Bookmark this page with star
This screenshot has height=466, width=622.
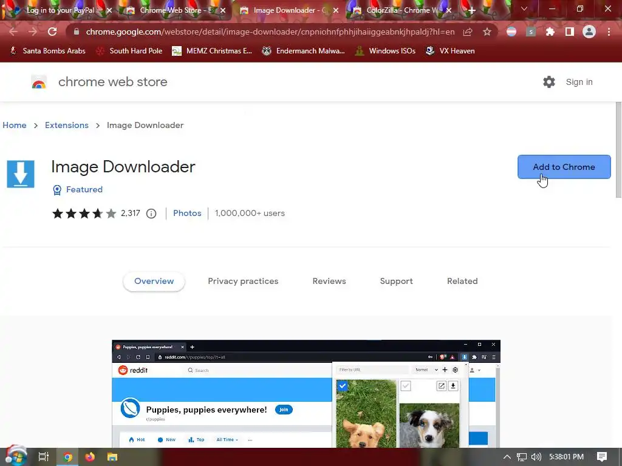click(x=487, y=32)
